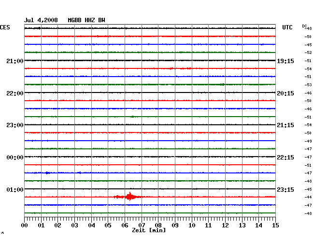Click the "23:00" local time label
The image size is (314, 238).
15,125
